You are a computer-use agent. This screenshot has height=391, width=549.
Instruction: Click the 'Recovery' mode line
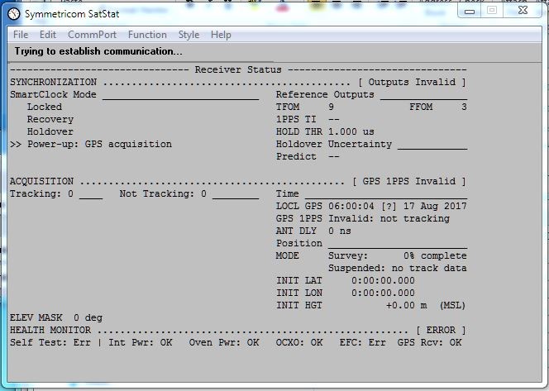[x=50, y=119]
